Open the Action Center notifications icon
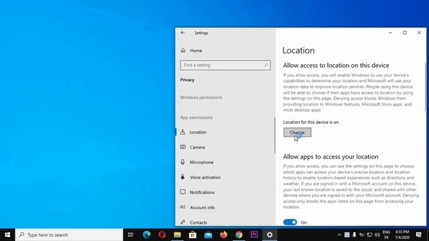This screenshot has height=241, width=429. pyautogui.click(x=419, y=235)
